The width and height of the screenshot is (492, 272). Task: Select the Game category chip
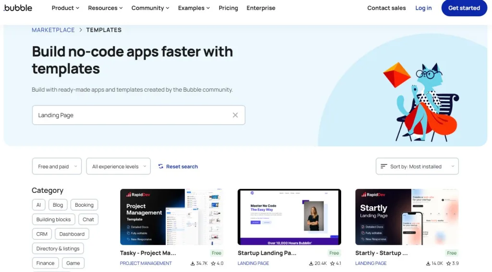pos(73,263)
